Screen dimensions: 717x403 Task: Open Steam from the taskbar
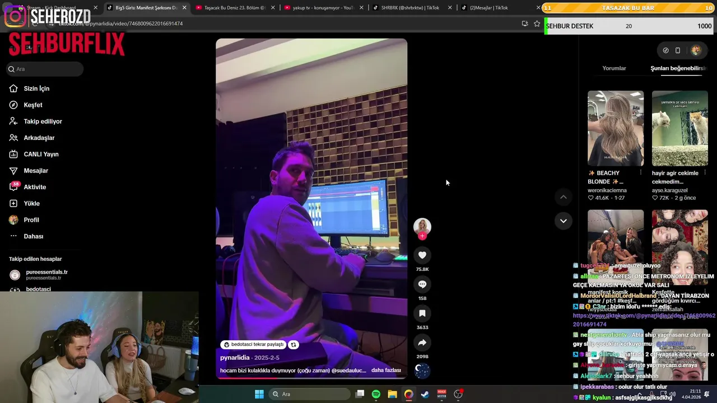425,394
